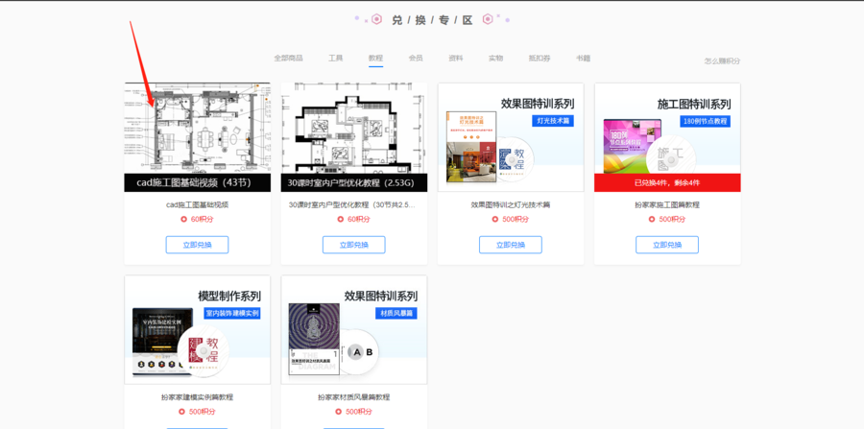The height and width of the screenshot is (429, 864).
Task: Switch to the 全部商品 tab
Action: tap(288, 58)
